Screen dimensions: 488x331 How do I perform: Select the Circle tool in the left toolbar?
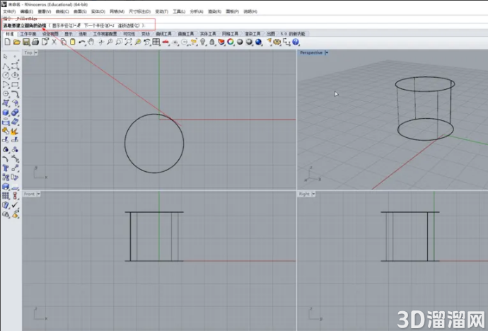[x=6, y=75]
